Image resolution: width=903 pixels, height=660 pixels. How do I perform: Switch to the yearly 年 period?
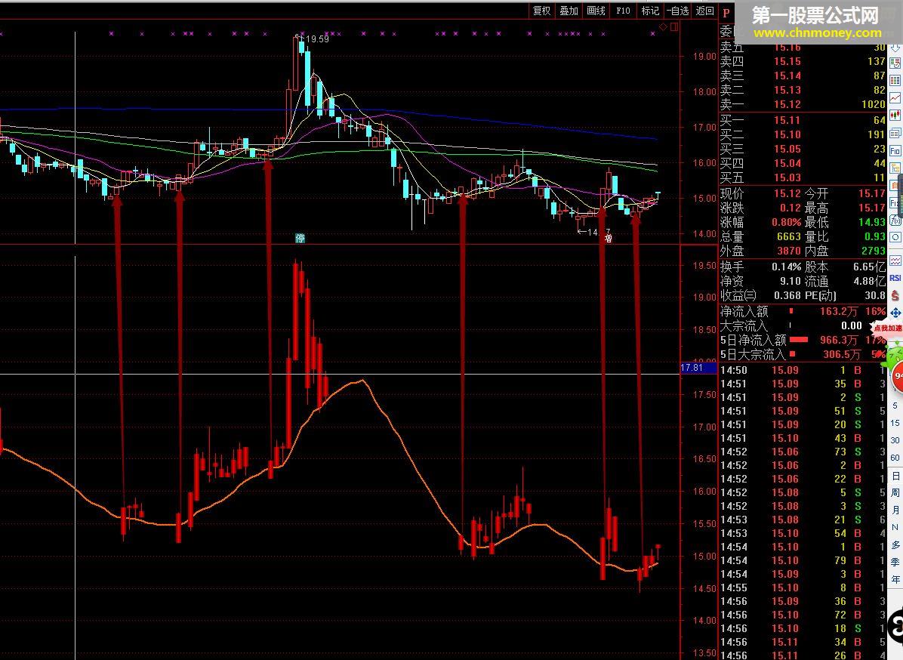(x=895, y=579)
